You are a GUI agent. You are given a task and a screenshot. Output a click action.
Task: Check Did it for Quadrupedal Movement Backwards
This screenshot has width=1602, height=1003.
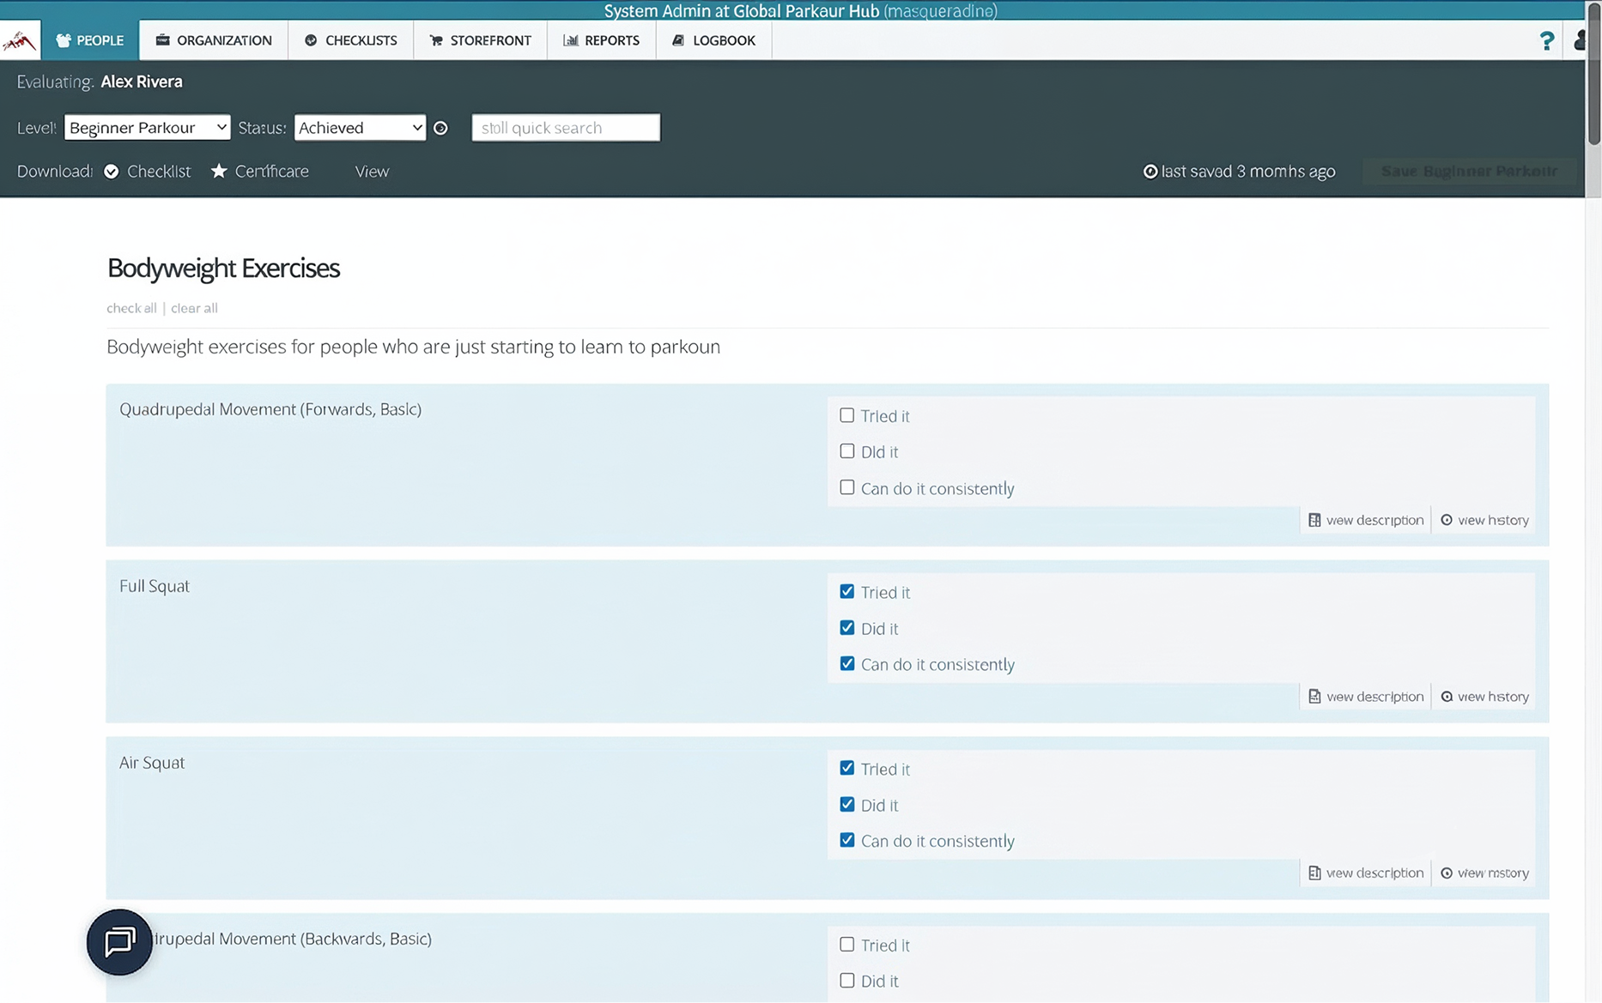click(847, 981)
